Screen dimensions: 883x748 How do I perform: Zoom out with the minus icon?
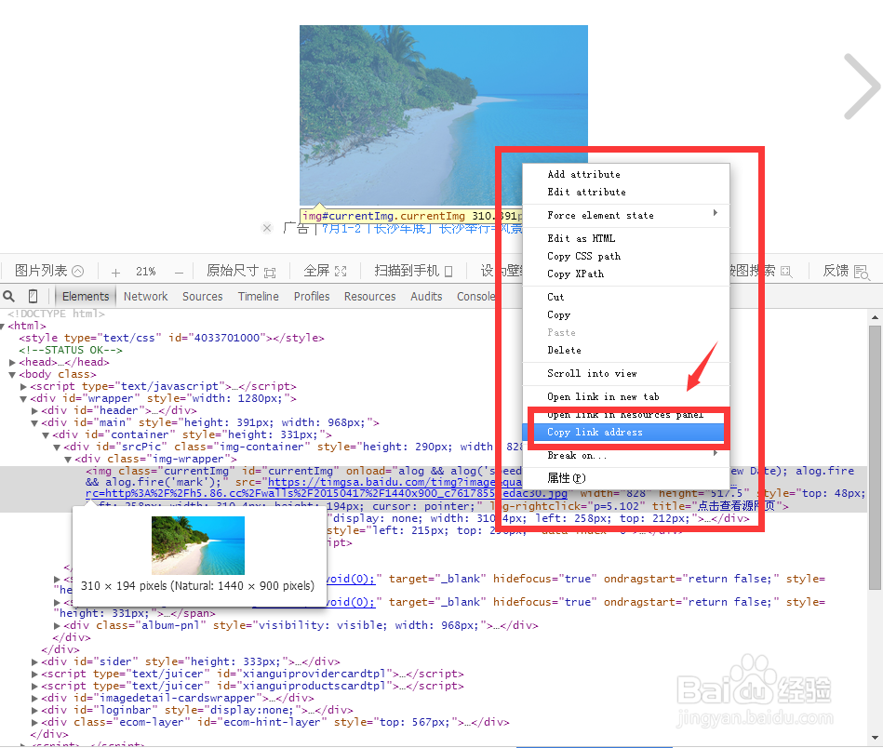179,273
